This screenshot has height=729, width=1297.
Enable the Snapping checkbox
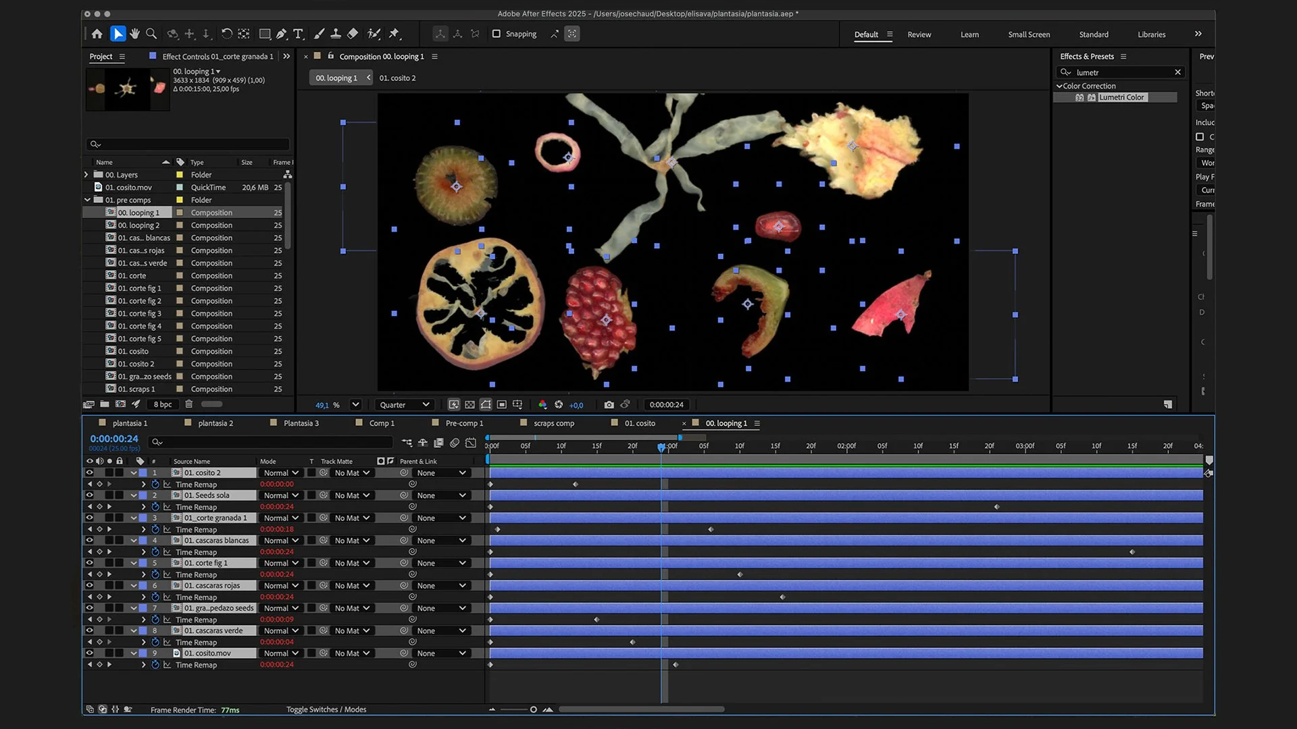click(x=497, y=34)
